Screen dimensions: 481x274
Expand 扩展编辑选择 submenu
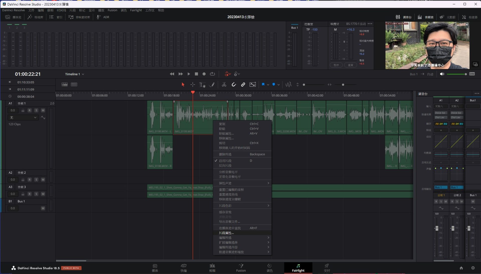click(242, 242)
